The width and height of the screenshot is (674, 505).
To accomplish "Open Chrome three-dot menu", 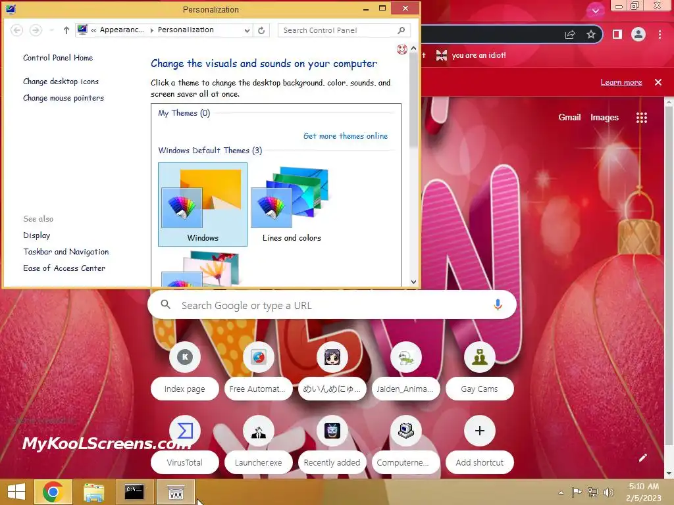I will 660,34.
